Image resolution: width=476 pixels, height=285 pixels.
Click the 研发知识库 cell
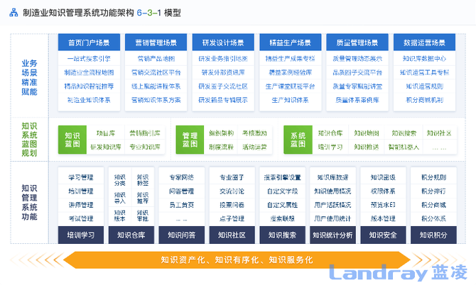(106, 147)
